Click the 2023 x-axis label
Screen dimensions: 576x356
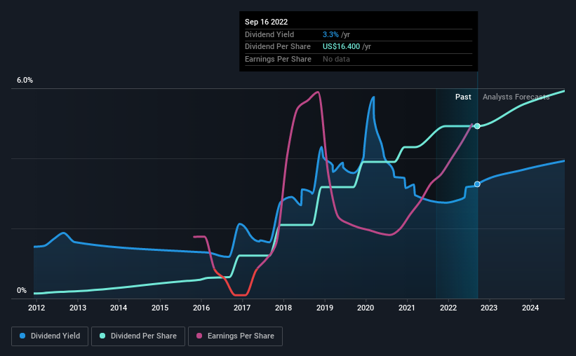click(489, 308)
